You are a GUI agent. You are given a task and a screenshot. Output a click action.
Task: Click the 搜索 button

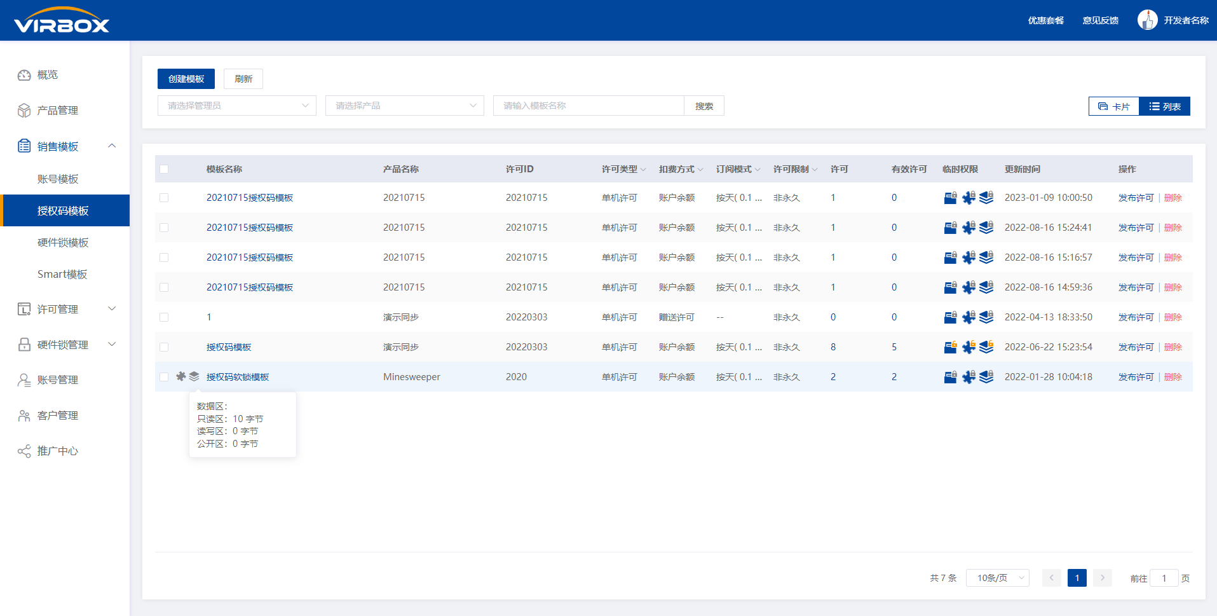coord(704,106)
